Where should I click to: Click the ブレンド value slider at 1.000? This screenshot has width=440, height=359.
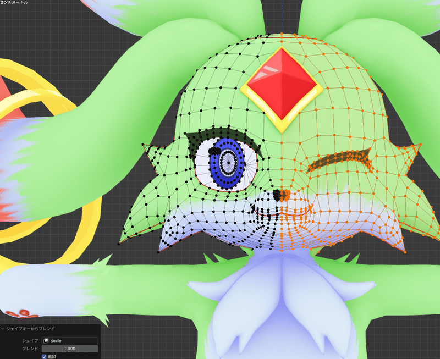tap(70, 349)
